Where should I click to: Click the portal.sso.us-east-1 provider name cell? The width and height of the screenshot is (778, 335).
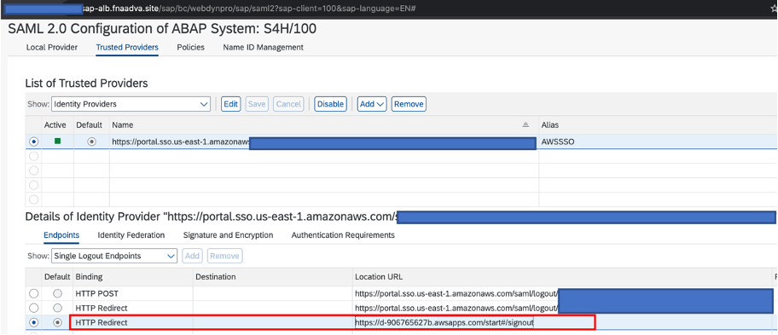(323, 142)
